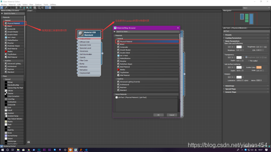
Task: Click Ink 'n Paint icon in left browser
Action: (x=6, y=37)
